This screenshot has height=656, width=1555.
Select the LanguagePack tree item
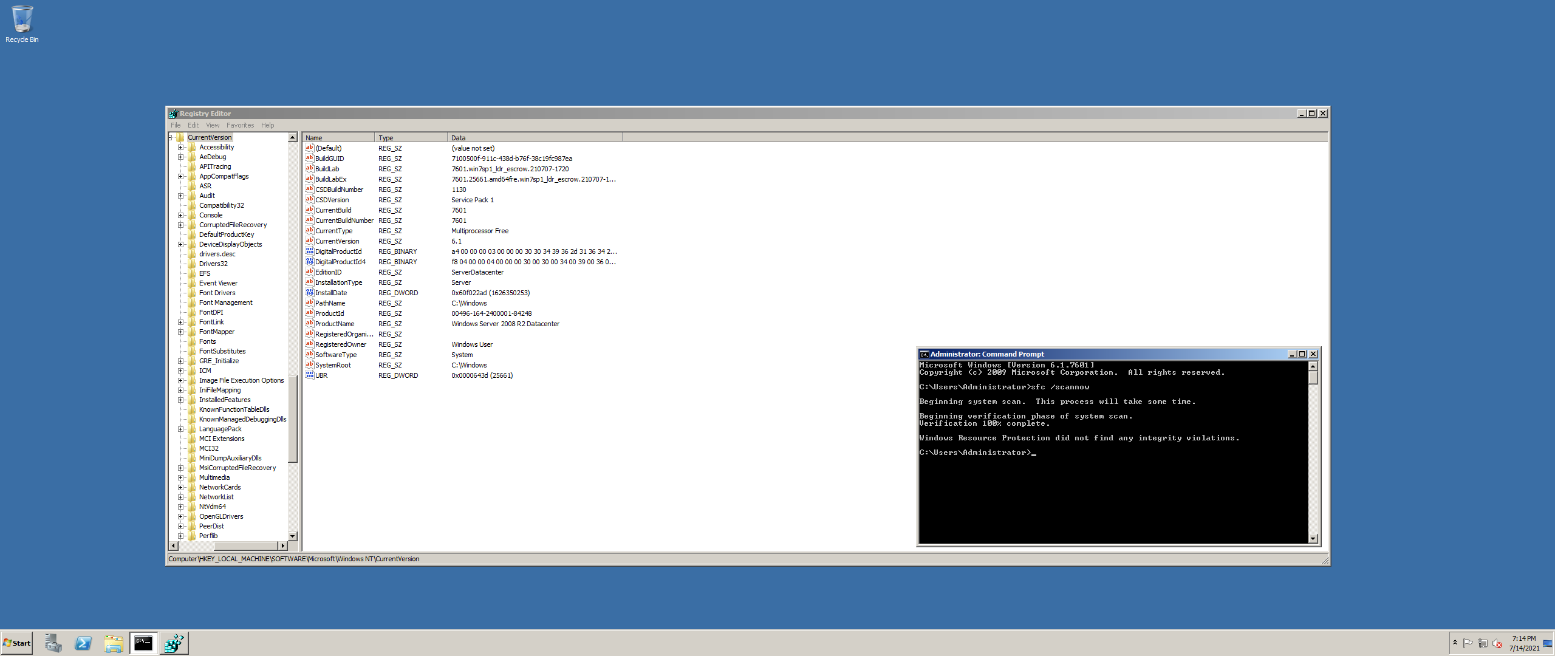tap(220, 429)
